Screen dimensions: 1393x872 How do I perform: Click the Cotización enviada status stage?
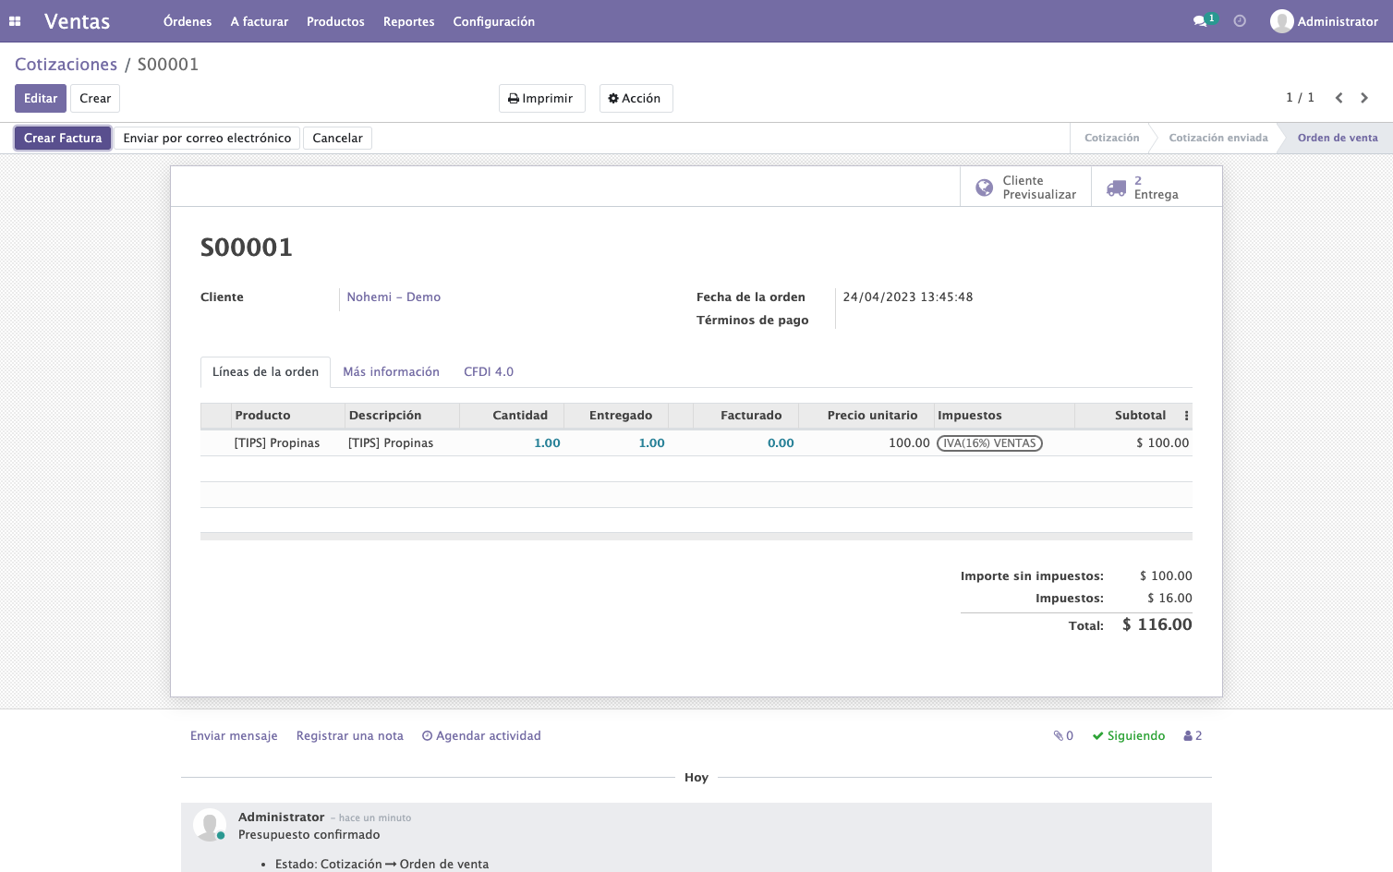pyautogui.click(x=1218, y=139)
